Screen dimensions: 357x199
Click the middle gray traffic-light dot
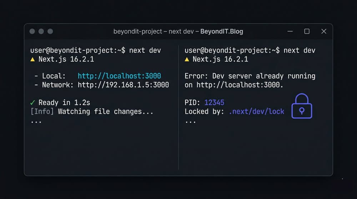pos(41,31)
